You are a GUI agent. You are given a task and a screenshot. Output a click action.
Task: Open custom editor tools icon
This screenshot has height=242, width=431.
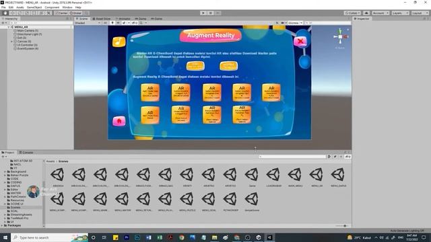click(x=48, y=13)
